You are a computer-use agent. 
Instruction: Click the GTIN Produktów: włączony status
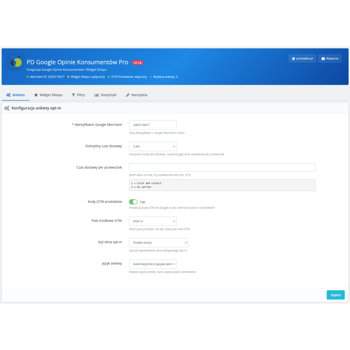[x=127, y=77]
